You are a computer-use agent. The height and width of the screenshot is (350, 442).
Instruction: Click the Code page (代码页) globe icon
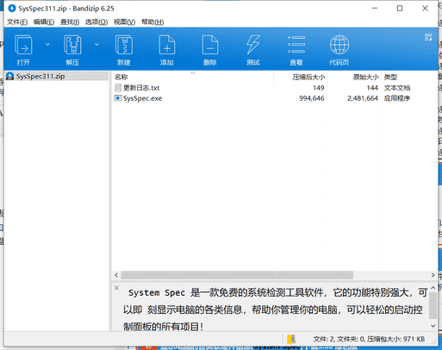coord(339,45)
